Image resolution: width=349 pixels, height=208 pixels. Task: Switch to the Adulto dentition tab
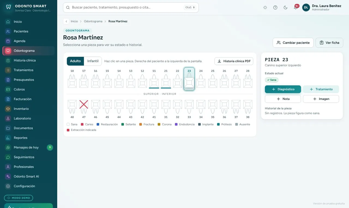75,61
